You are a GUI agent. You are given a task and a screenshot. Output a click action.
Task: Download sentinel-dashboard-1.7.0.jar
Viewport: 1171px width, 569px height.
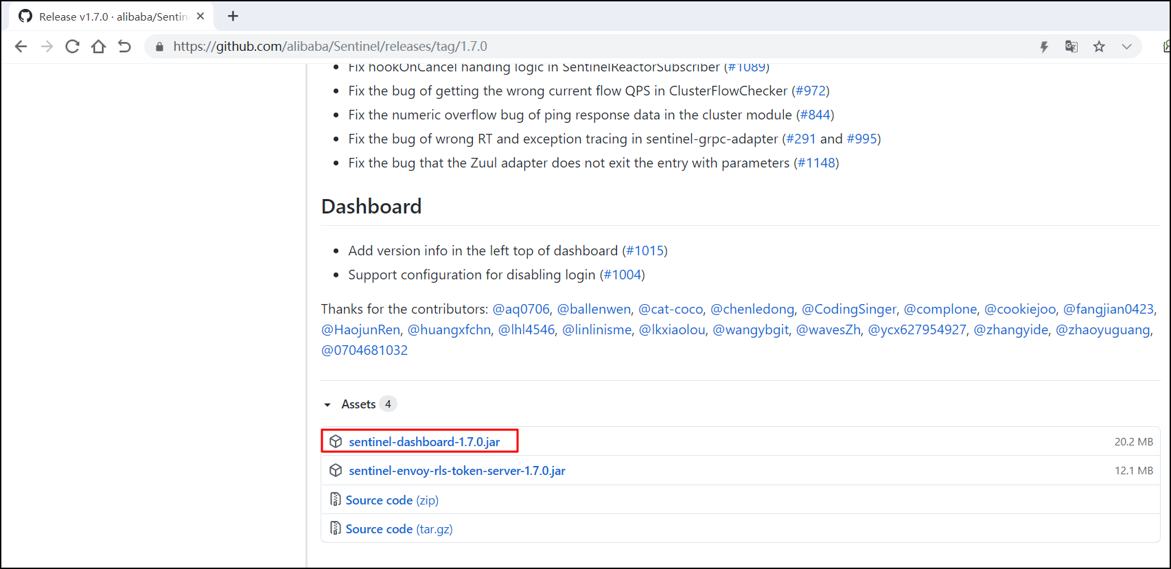pyautogui.click(x=424, y=441)
